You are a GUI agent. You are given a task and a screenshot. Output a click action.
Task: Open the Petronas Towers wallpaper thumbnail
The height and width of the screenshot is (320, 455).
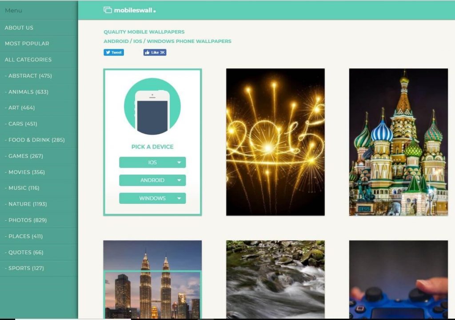click(x=152, y=280)
